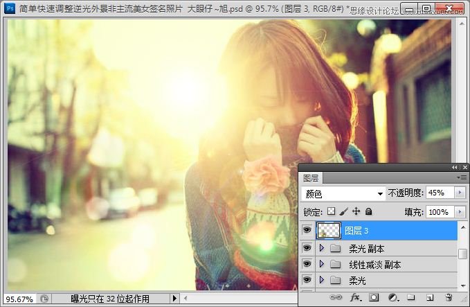Click the 图层 3 layer thumbnail
The width and height of the screenshot is (470, 307).
pos(329,231)
